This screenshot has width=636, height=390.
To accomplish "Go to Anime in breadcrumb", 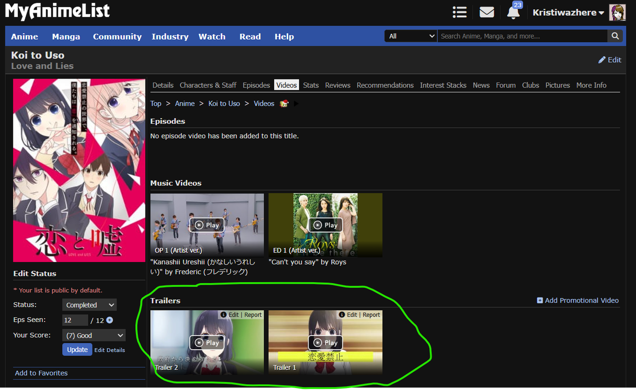I will (x=185, y=103).
